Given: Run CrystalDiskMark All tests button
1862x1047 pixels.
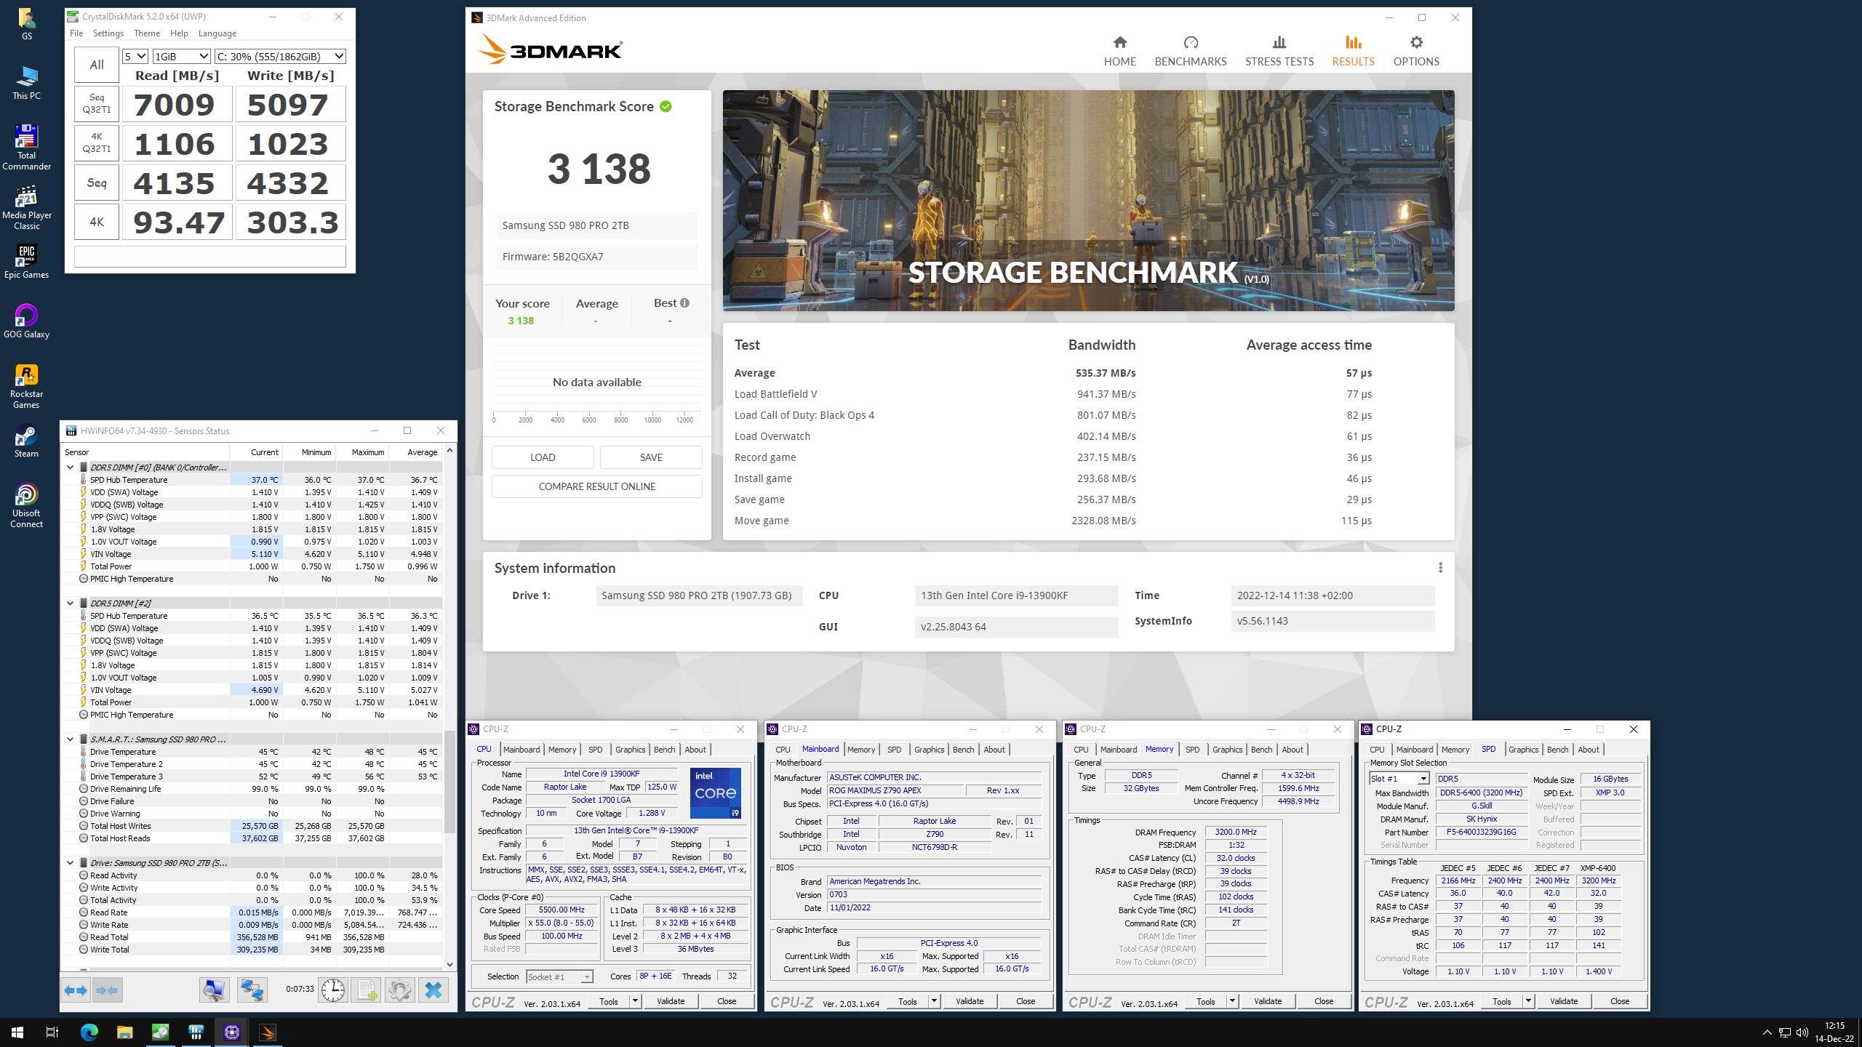Looking at the screenshot, I should click(x=97, y=65).
